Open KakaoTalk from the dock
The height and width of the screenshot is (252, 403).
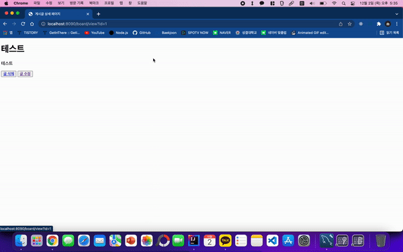coord(225,241)
